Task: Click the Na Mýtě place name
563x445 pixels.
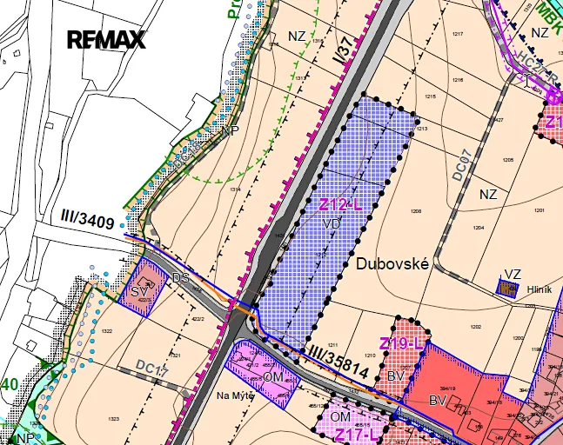Action: 236,395
